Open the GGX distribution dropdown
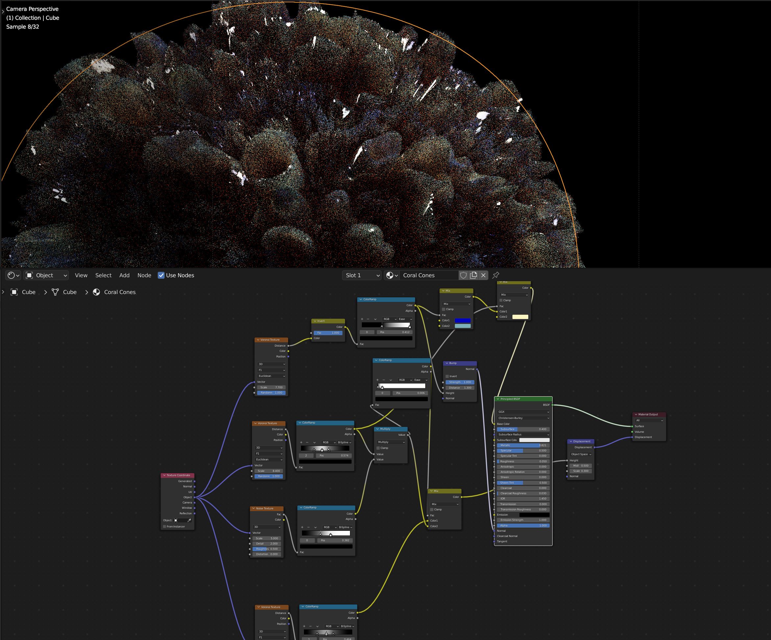This screenshot has height=640, width=771. point(523,412)
